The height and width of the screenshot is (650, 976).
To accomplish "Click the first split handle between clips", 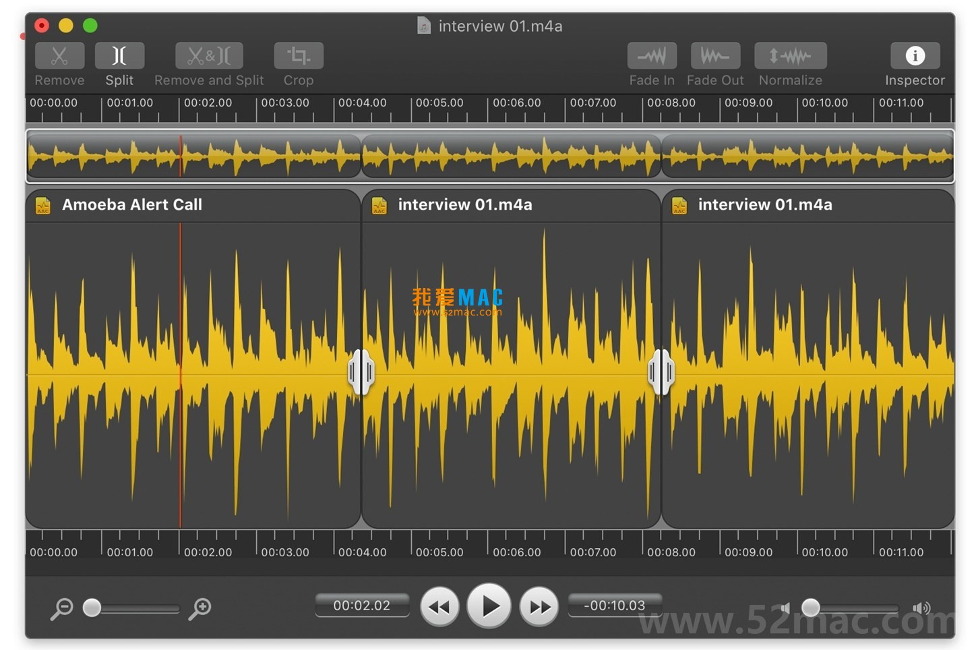I will tap(361, 372).
